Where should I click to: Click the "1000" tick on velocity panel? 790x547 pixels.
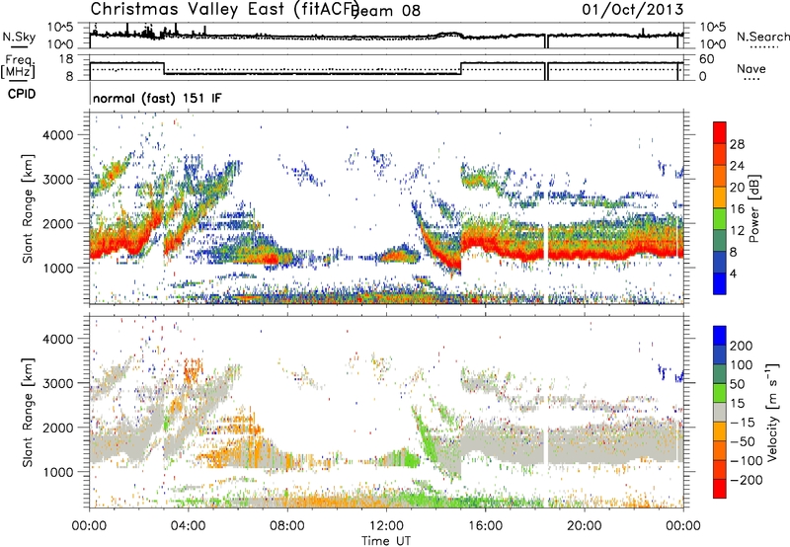[x=58, y=472]
